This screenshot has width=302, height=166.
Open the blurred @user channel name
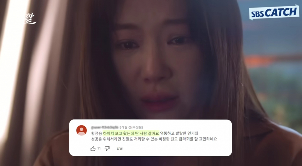coord(104,127)
